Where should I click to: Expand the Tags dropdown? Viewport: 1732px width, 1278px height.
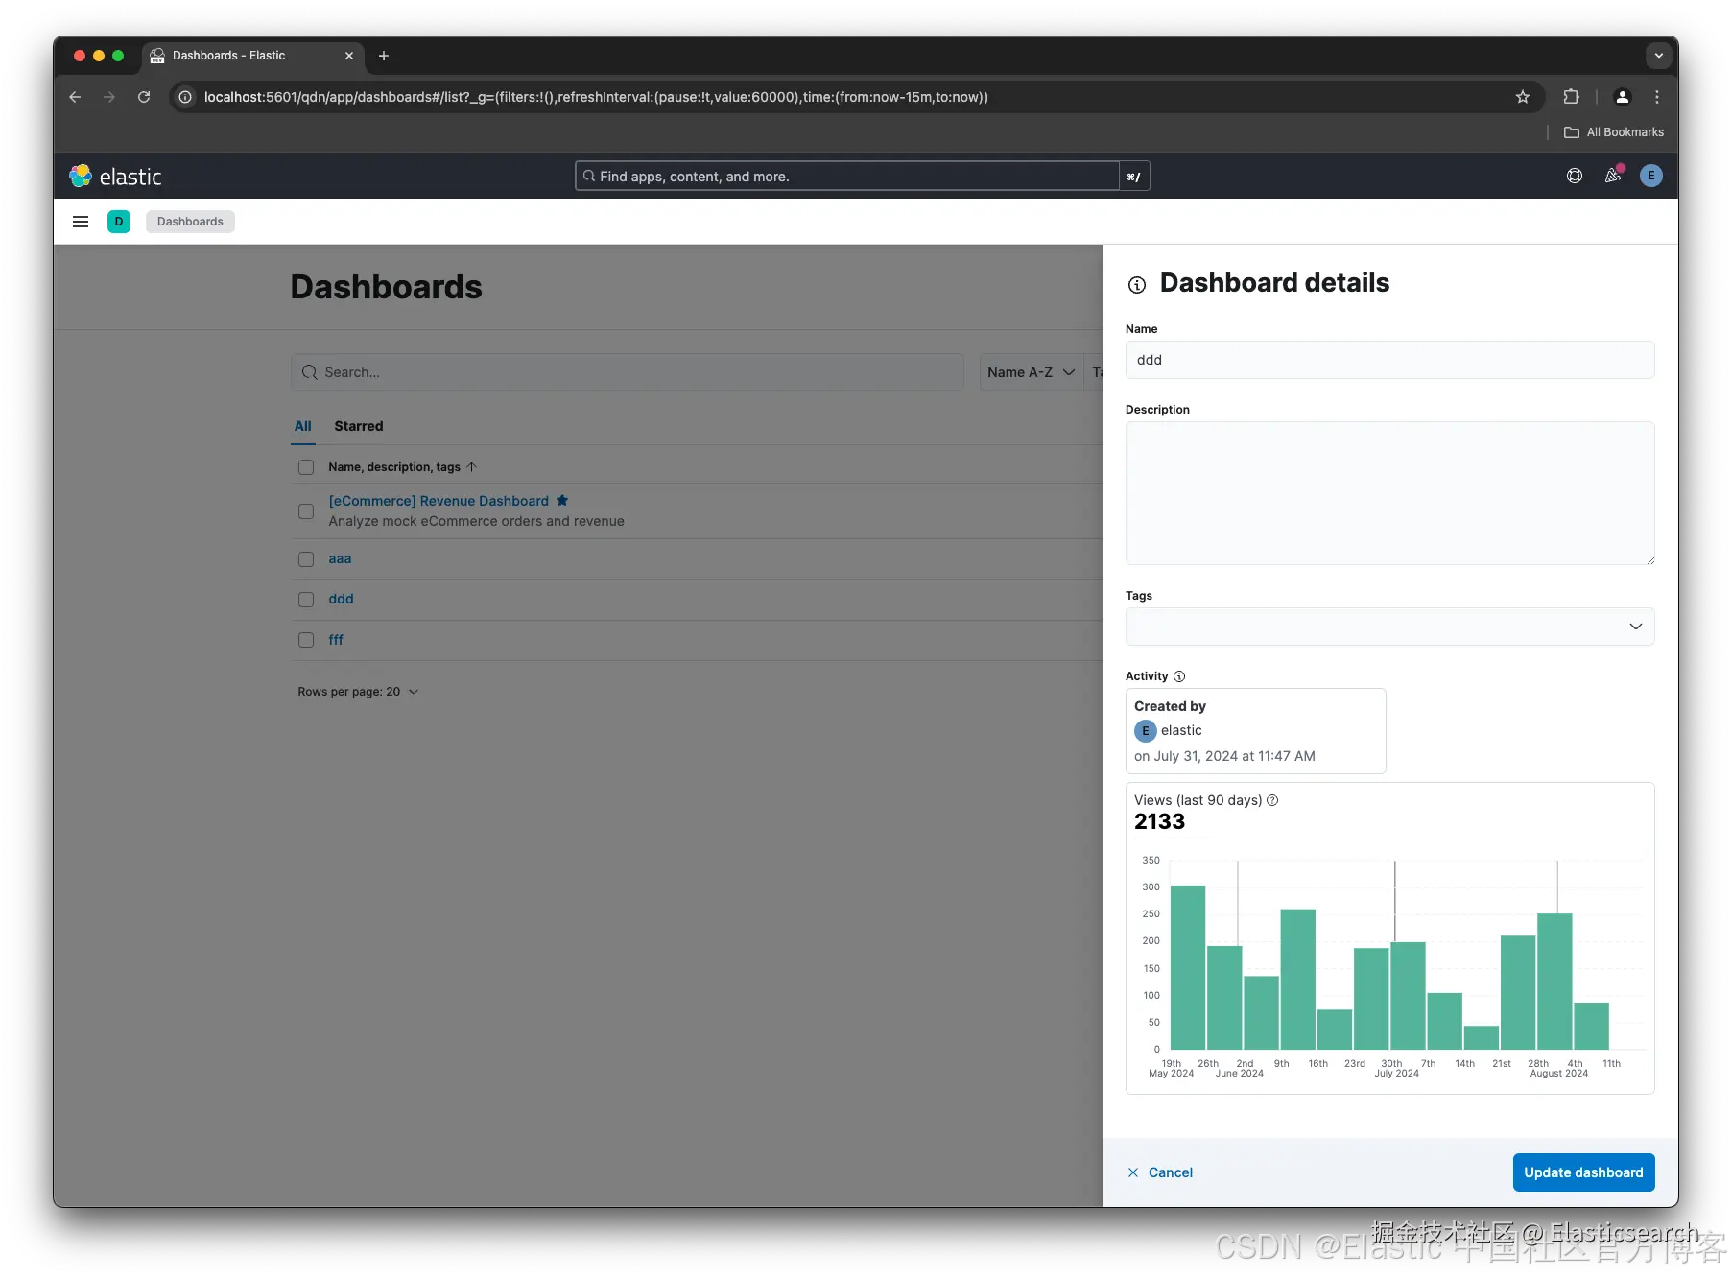[1389, 627]
